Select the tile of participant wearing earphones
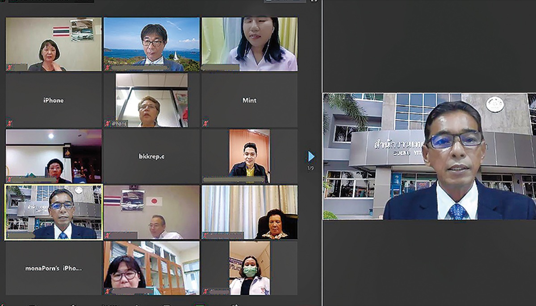This screenshot has height=306, width=536. coord(249,44)
